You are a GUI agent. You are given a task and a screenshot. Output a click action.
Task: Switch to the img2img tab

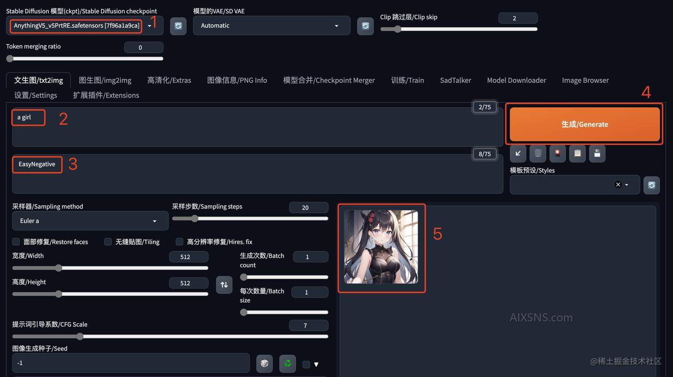pyautogui.click(x=105, y=80)
